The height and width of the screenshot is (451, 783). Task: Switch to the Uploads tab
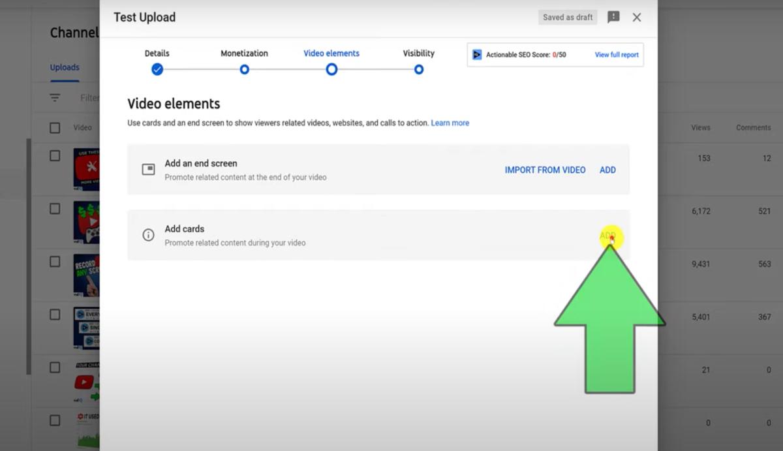pyautogui.click(x=64, y=67)
